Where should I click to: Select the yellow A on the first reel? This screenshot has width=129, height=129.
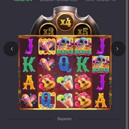click(x=29, y=83)
